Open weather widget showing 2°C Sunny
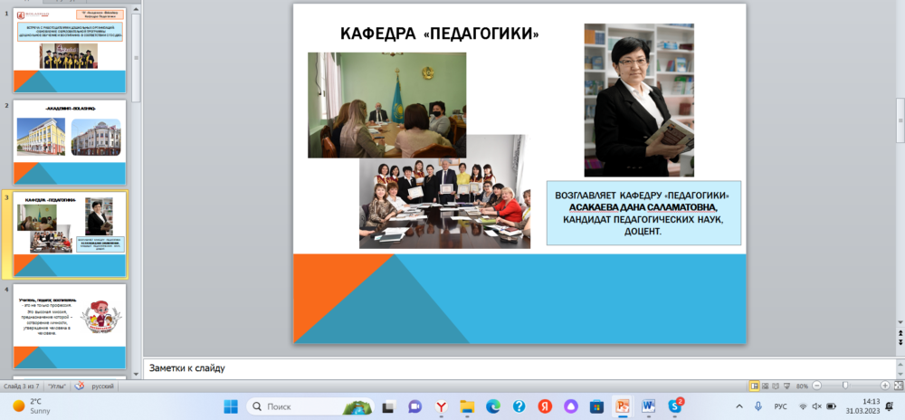This screenshot has width=905, height=420. pos(32,406)
